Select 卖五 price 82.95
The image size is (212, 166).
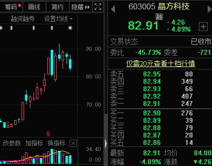[x=152, y=74]
